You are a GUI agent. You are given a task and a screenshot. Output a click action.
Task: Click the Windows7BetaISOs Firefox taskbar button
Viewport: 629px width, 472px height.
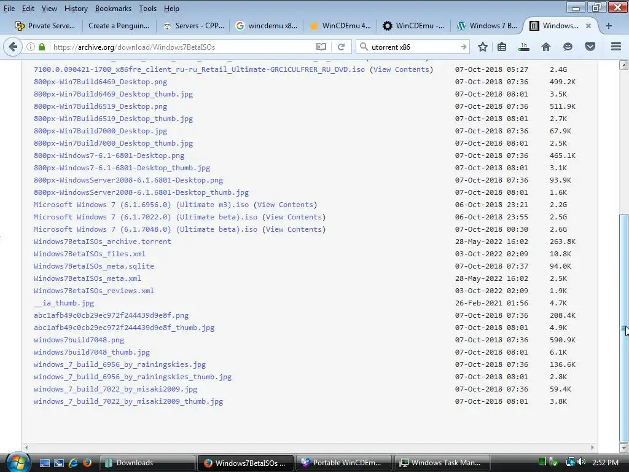tap(246, 463)
